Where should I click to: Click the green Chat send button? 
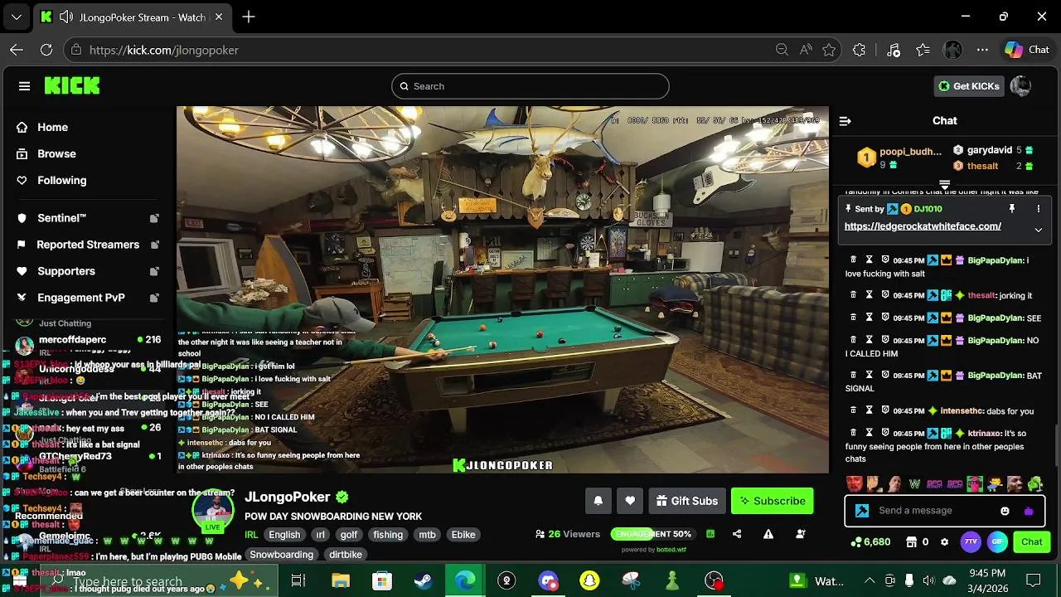1031,542
